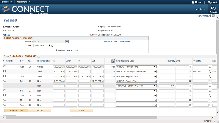Image resolution: width=219 pixels, height=123 pixels.
Task: Open comment bubble for Comp Time Earned row
Action: [x=5, y=71]
